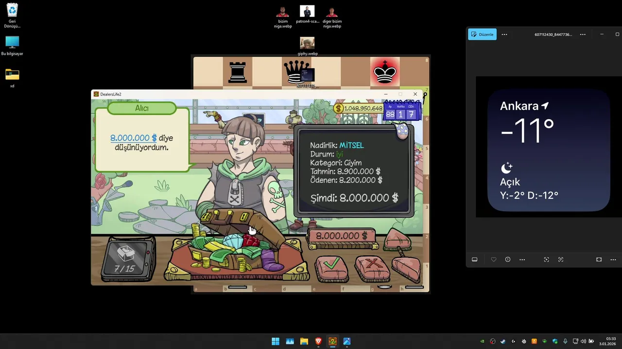Select the black rook on the chessboard
This screenshot has width=622, height=349.
(x=238, y=73)
